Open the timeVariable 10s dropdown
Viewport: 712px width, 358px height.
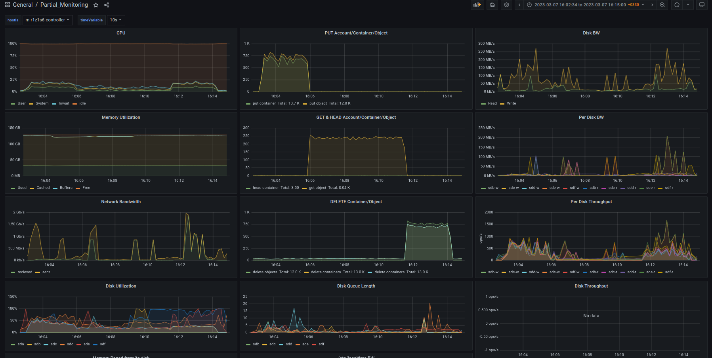(116, 20)
